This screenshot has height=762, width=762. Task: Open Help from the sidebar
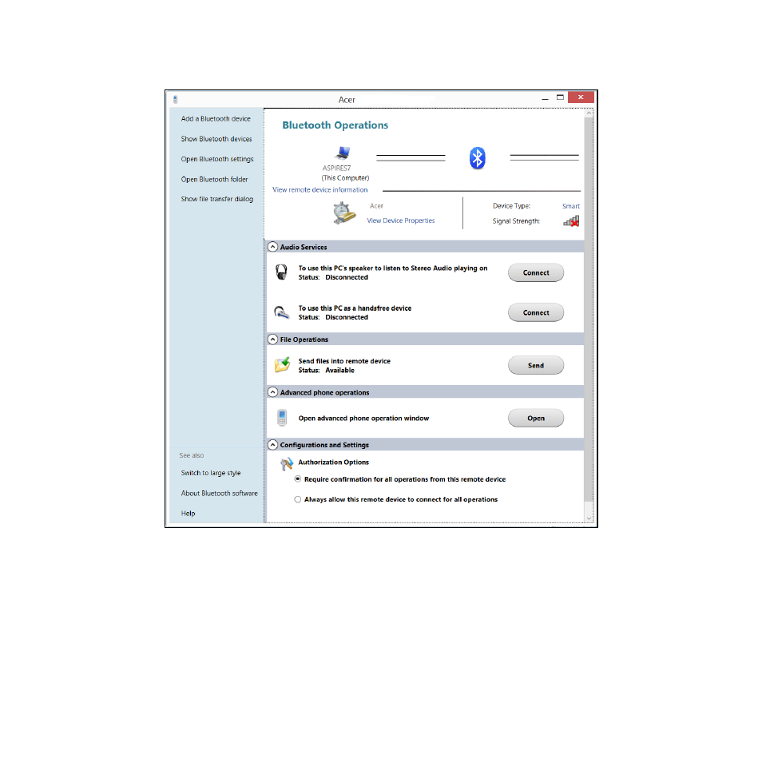[188, 514]
